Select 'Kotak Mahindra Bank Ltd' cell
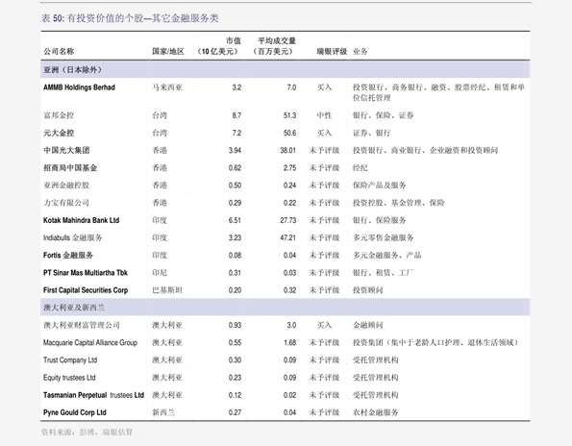Viewport: 572px width, 446px height. tap(82, 220)
